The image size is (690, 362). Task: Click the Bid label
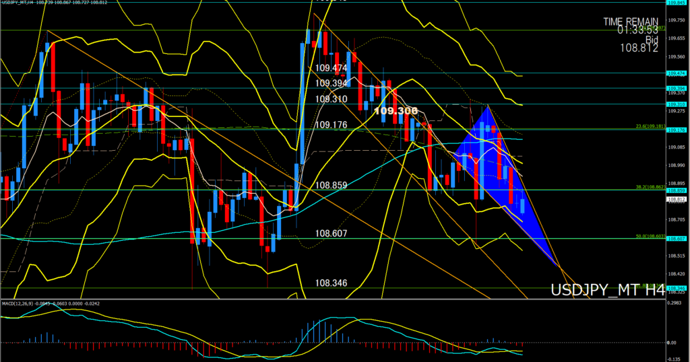[x=652, y=40]
